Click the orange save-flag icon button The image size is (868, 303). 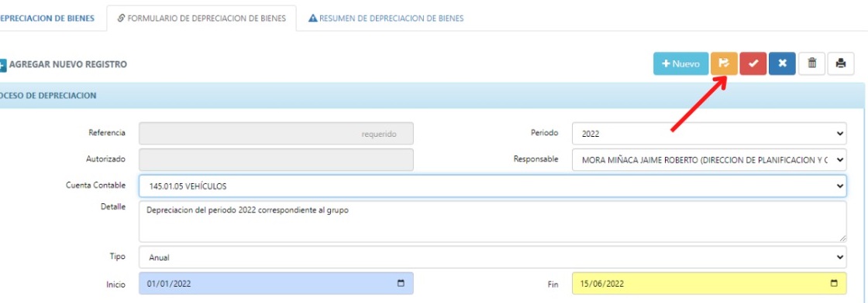pyautogui.click(x=724, y=63)
